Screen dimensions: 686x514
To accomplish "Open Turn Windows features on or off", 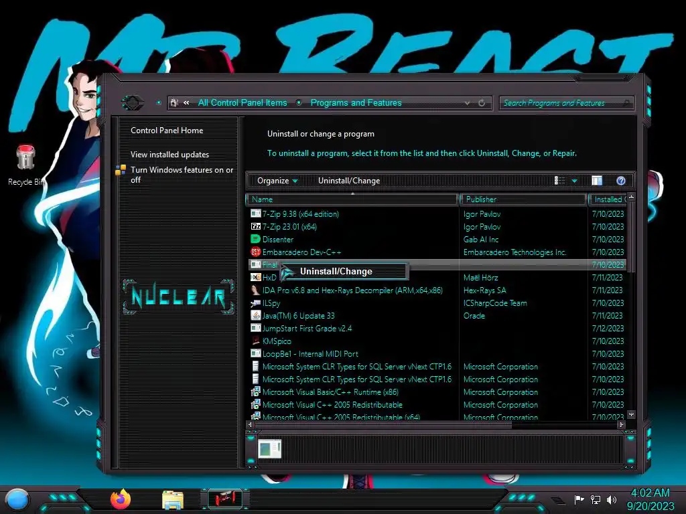I will tap(182, 175).
